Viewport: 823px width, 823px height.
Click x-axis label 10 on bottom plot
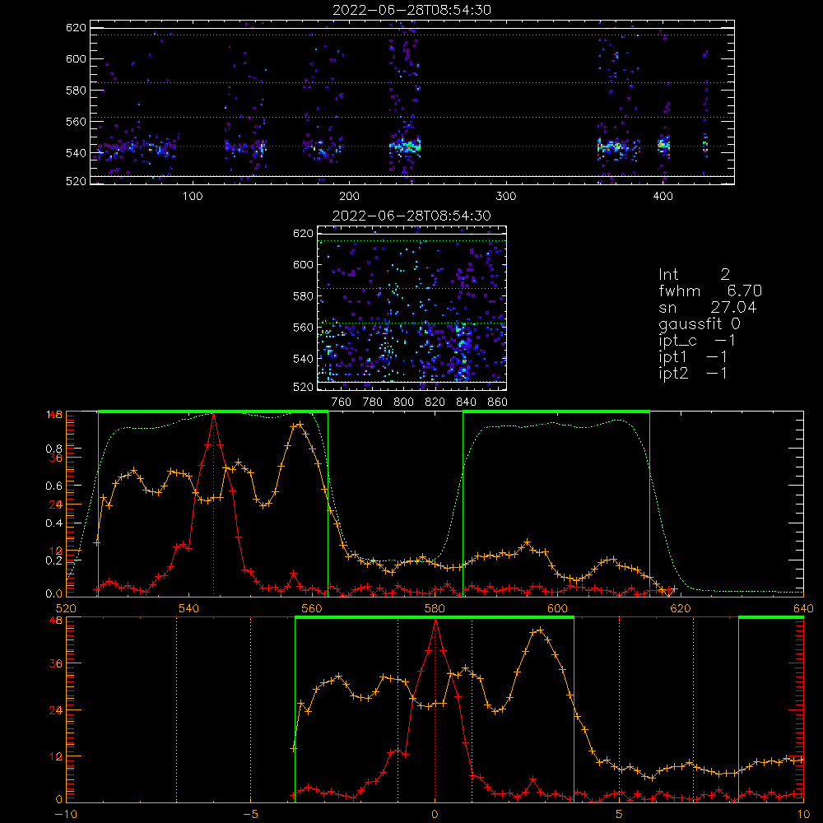pyautogui.click(x=803, y=814)
